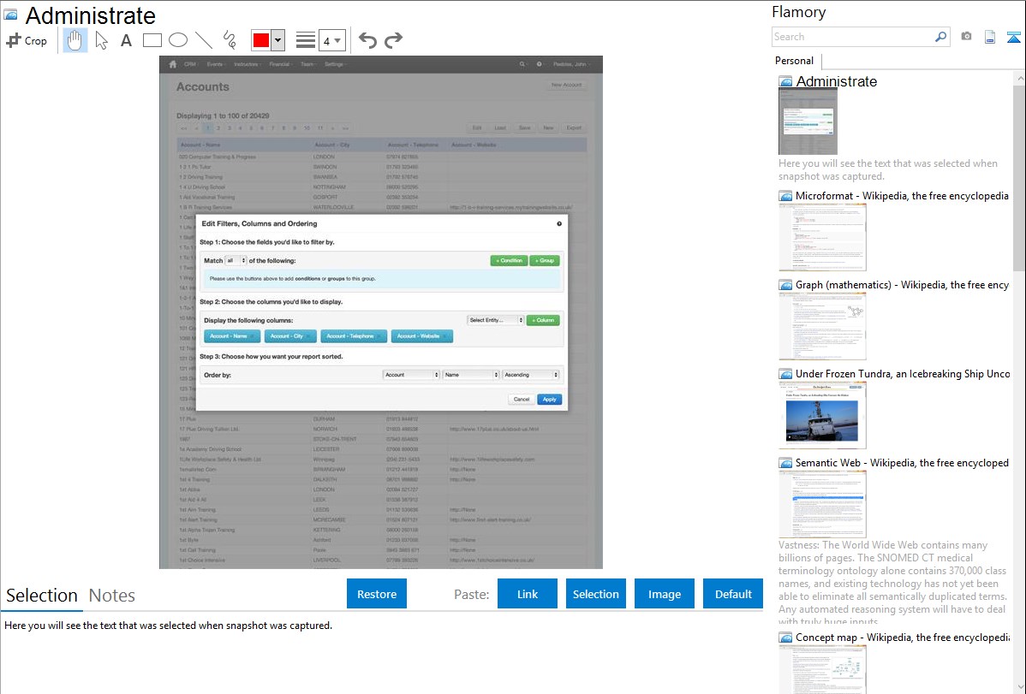
Task: Open the Microformat Wikipedia snapshot thumbnail
Action: pos(822,237)
